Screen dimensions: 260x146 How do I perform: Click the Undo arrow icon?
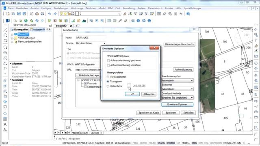(50, 14)
